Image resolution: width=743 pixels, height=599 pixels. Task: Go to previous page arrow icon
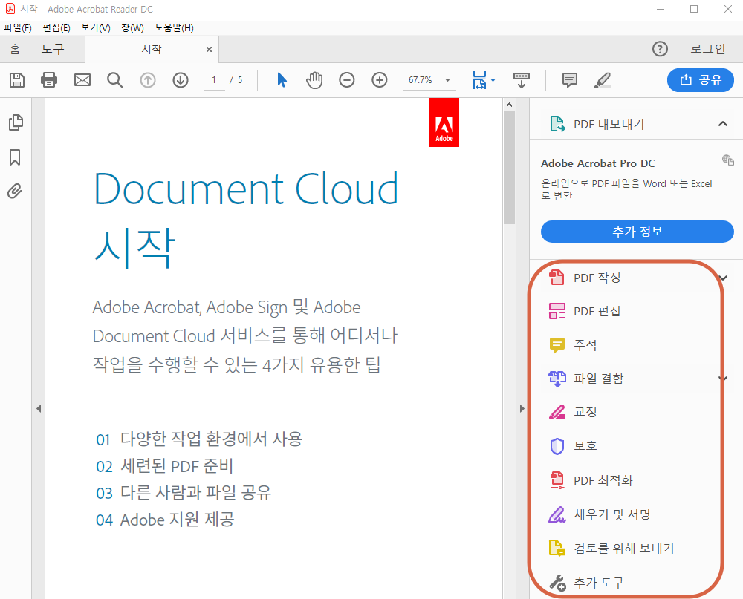[148, 80]
